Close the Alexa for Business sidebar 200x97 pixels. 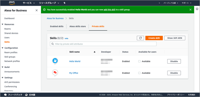36,10
